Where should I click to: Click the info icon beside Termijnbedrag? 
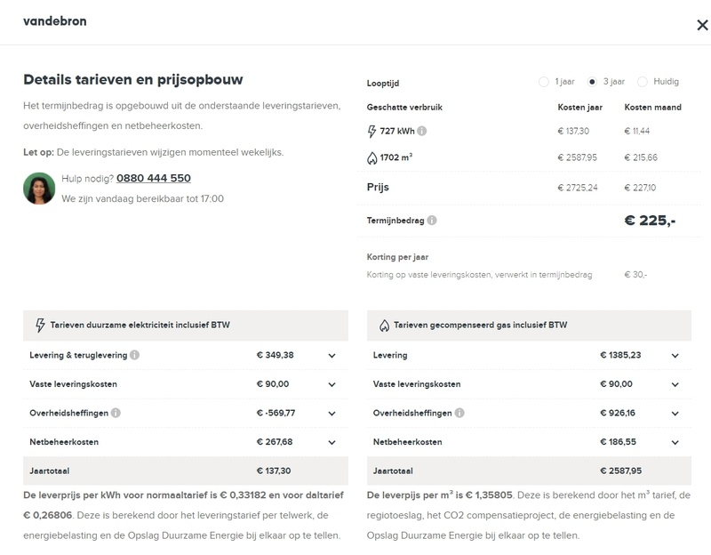(431, 220)
